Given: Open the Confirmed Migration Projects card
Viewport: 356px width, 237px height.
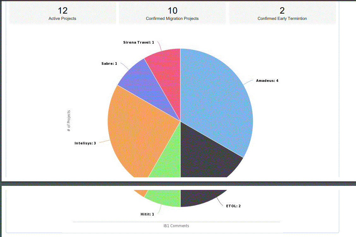Looking at the screenshot, I should (x=172, y=13).
